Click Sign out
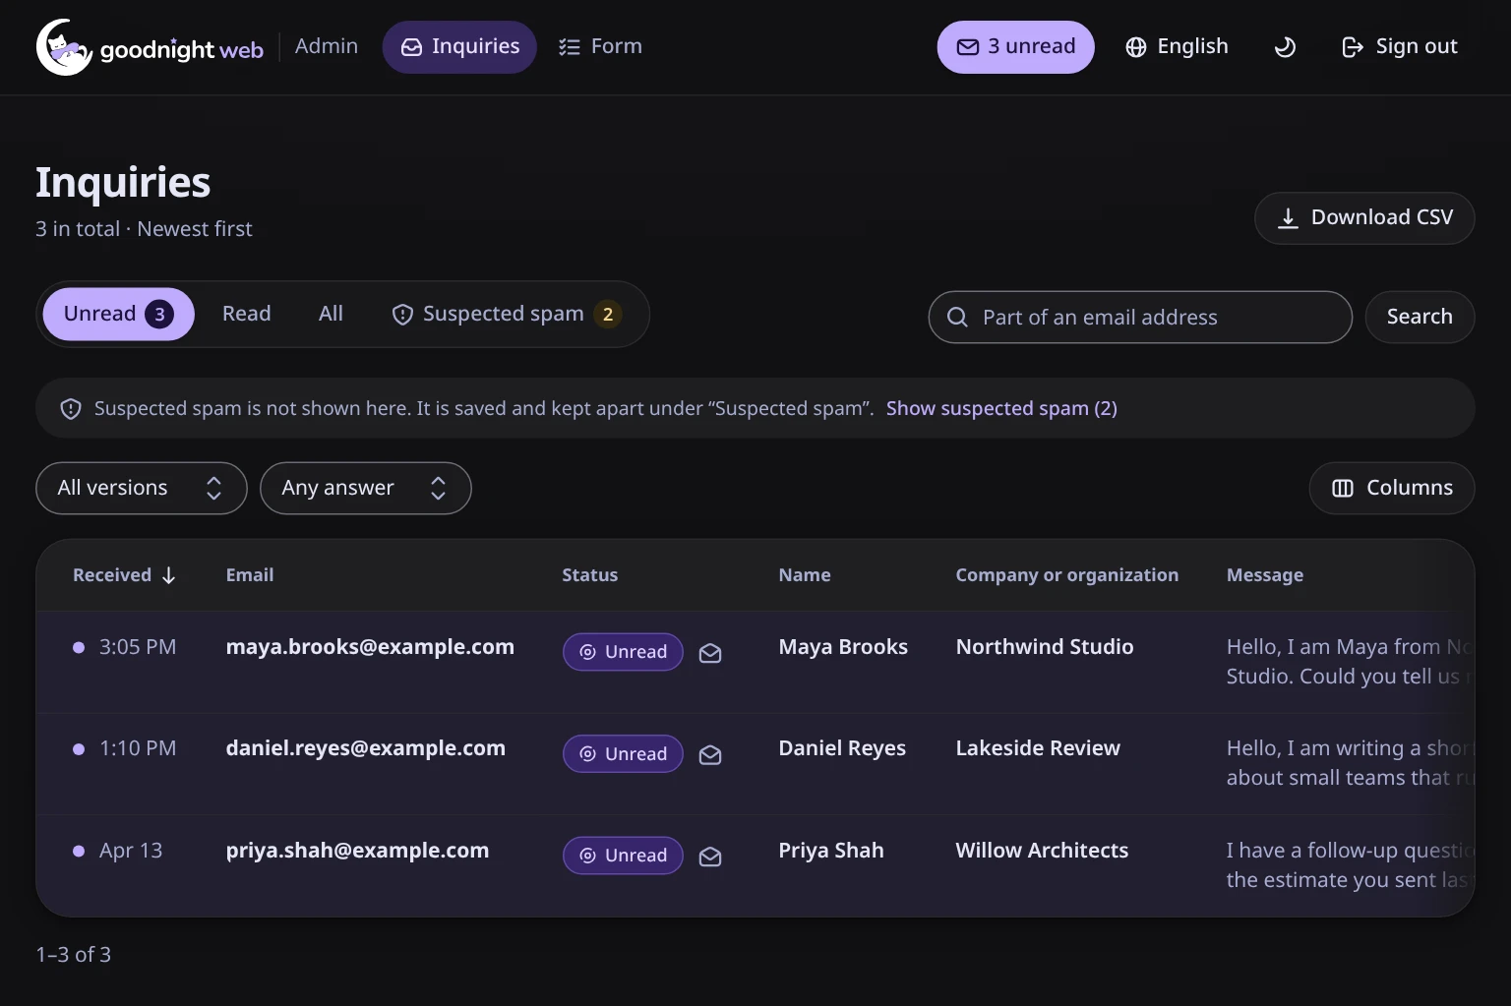This screenshot has height=1006, width=1511. (1400, 47)
